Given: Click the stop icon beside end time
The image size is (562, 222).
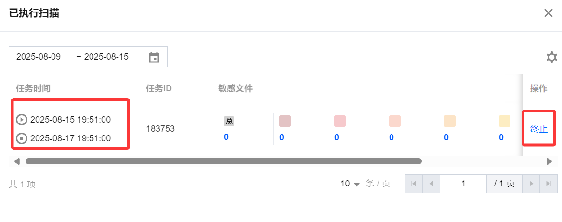Looking at the screenshot, I should pyautogui.click(x=22, y=138).
